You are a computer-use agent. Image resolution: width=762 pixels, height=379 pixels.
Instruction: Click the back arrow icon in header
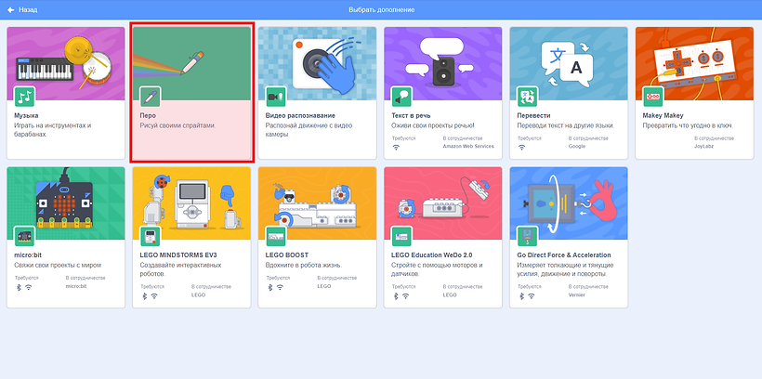tap(11, 9)
